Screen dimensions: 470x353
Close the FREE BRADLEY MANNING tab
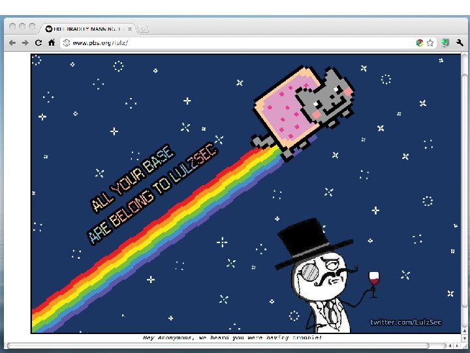coord(130,29)
